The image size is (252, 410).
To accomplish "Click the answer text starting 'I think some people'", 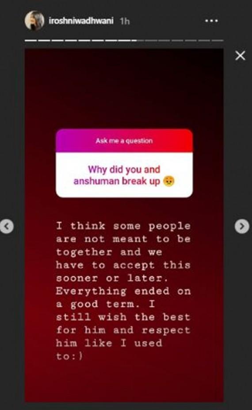I will tap(123, 226).
